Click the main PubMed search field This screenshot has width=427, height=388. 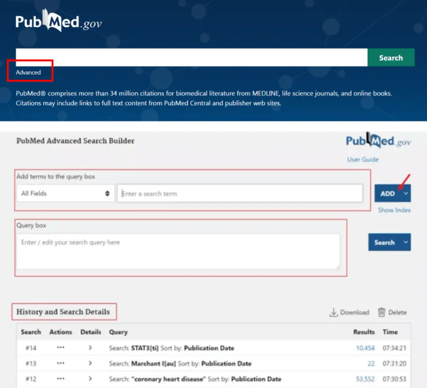pos(191,58)
